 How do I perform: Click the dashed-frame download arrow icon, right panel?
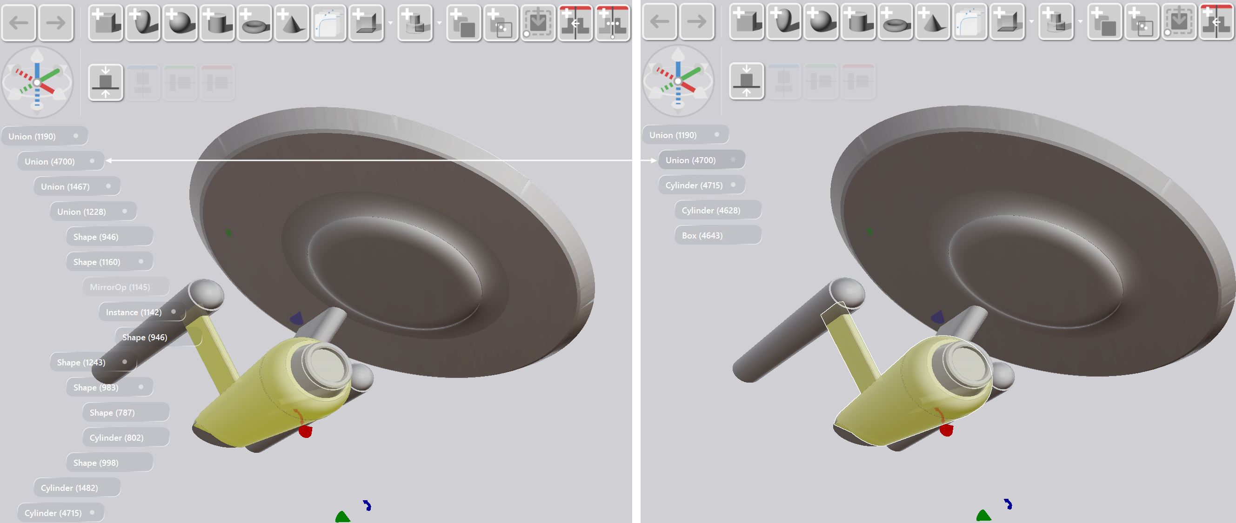[1179, 21]
